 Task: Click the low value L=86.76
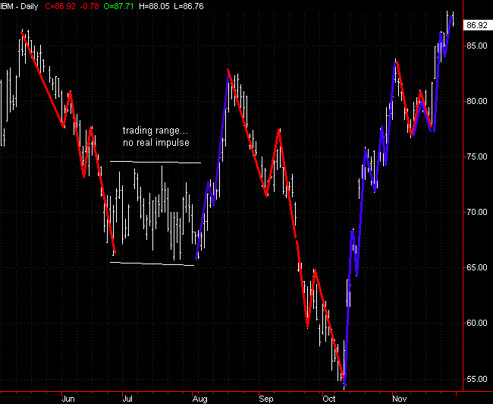click(189, 6)
